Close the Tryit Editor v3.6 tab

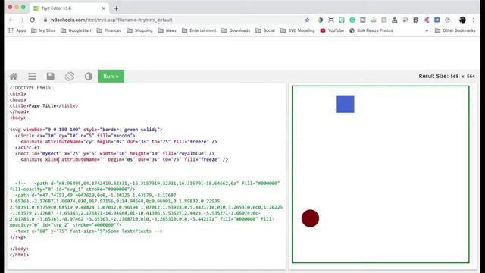104,8
